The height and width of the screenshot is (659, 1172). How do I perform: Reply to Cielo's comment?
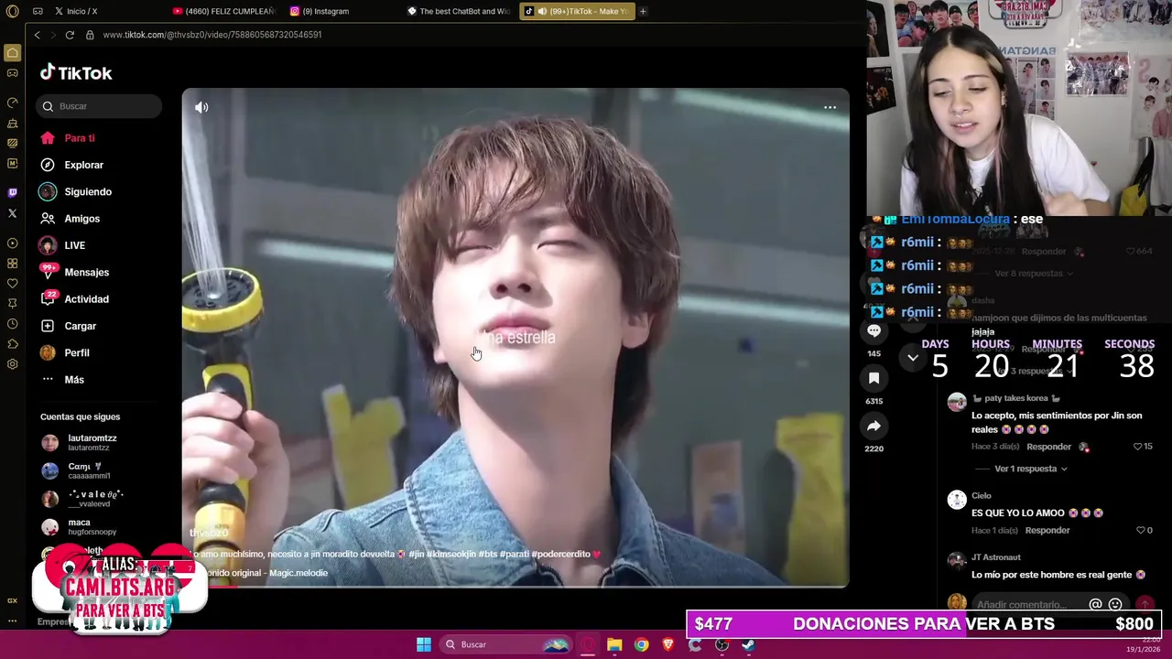1047,530
